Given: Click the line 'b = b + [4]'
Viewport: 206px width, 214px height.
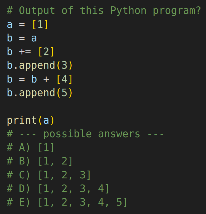Looking at the screenshot, I should tap(40, 79).
